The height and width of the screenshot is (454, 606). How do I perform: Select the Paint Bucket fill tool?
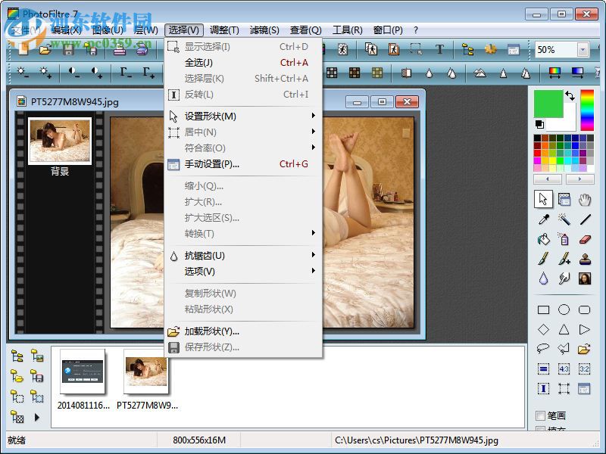point(542,240)
